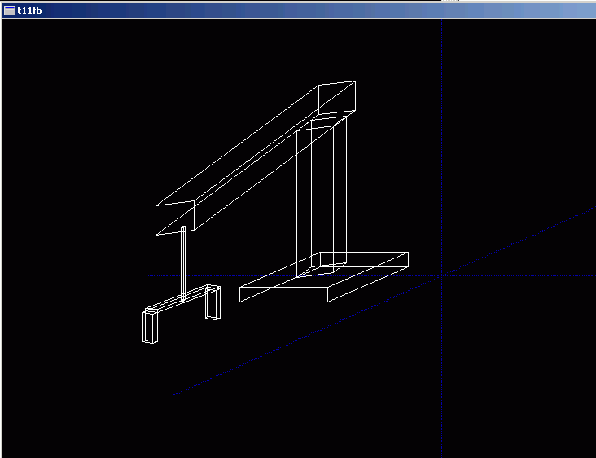Click the left leg of the small bench

pos(151,326)
